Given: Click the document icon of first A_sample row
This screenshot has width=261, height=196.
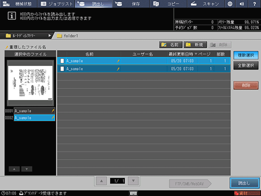Looking at the screenshot, I should click(62, 61).
